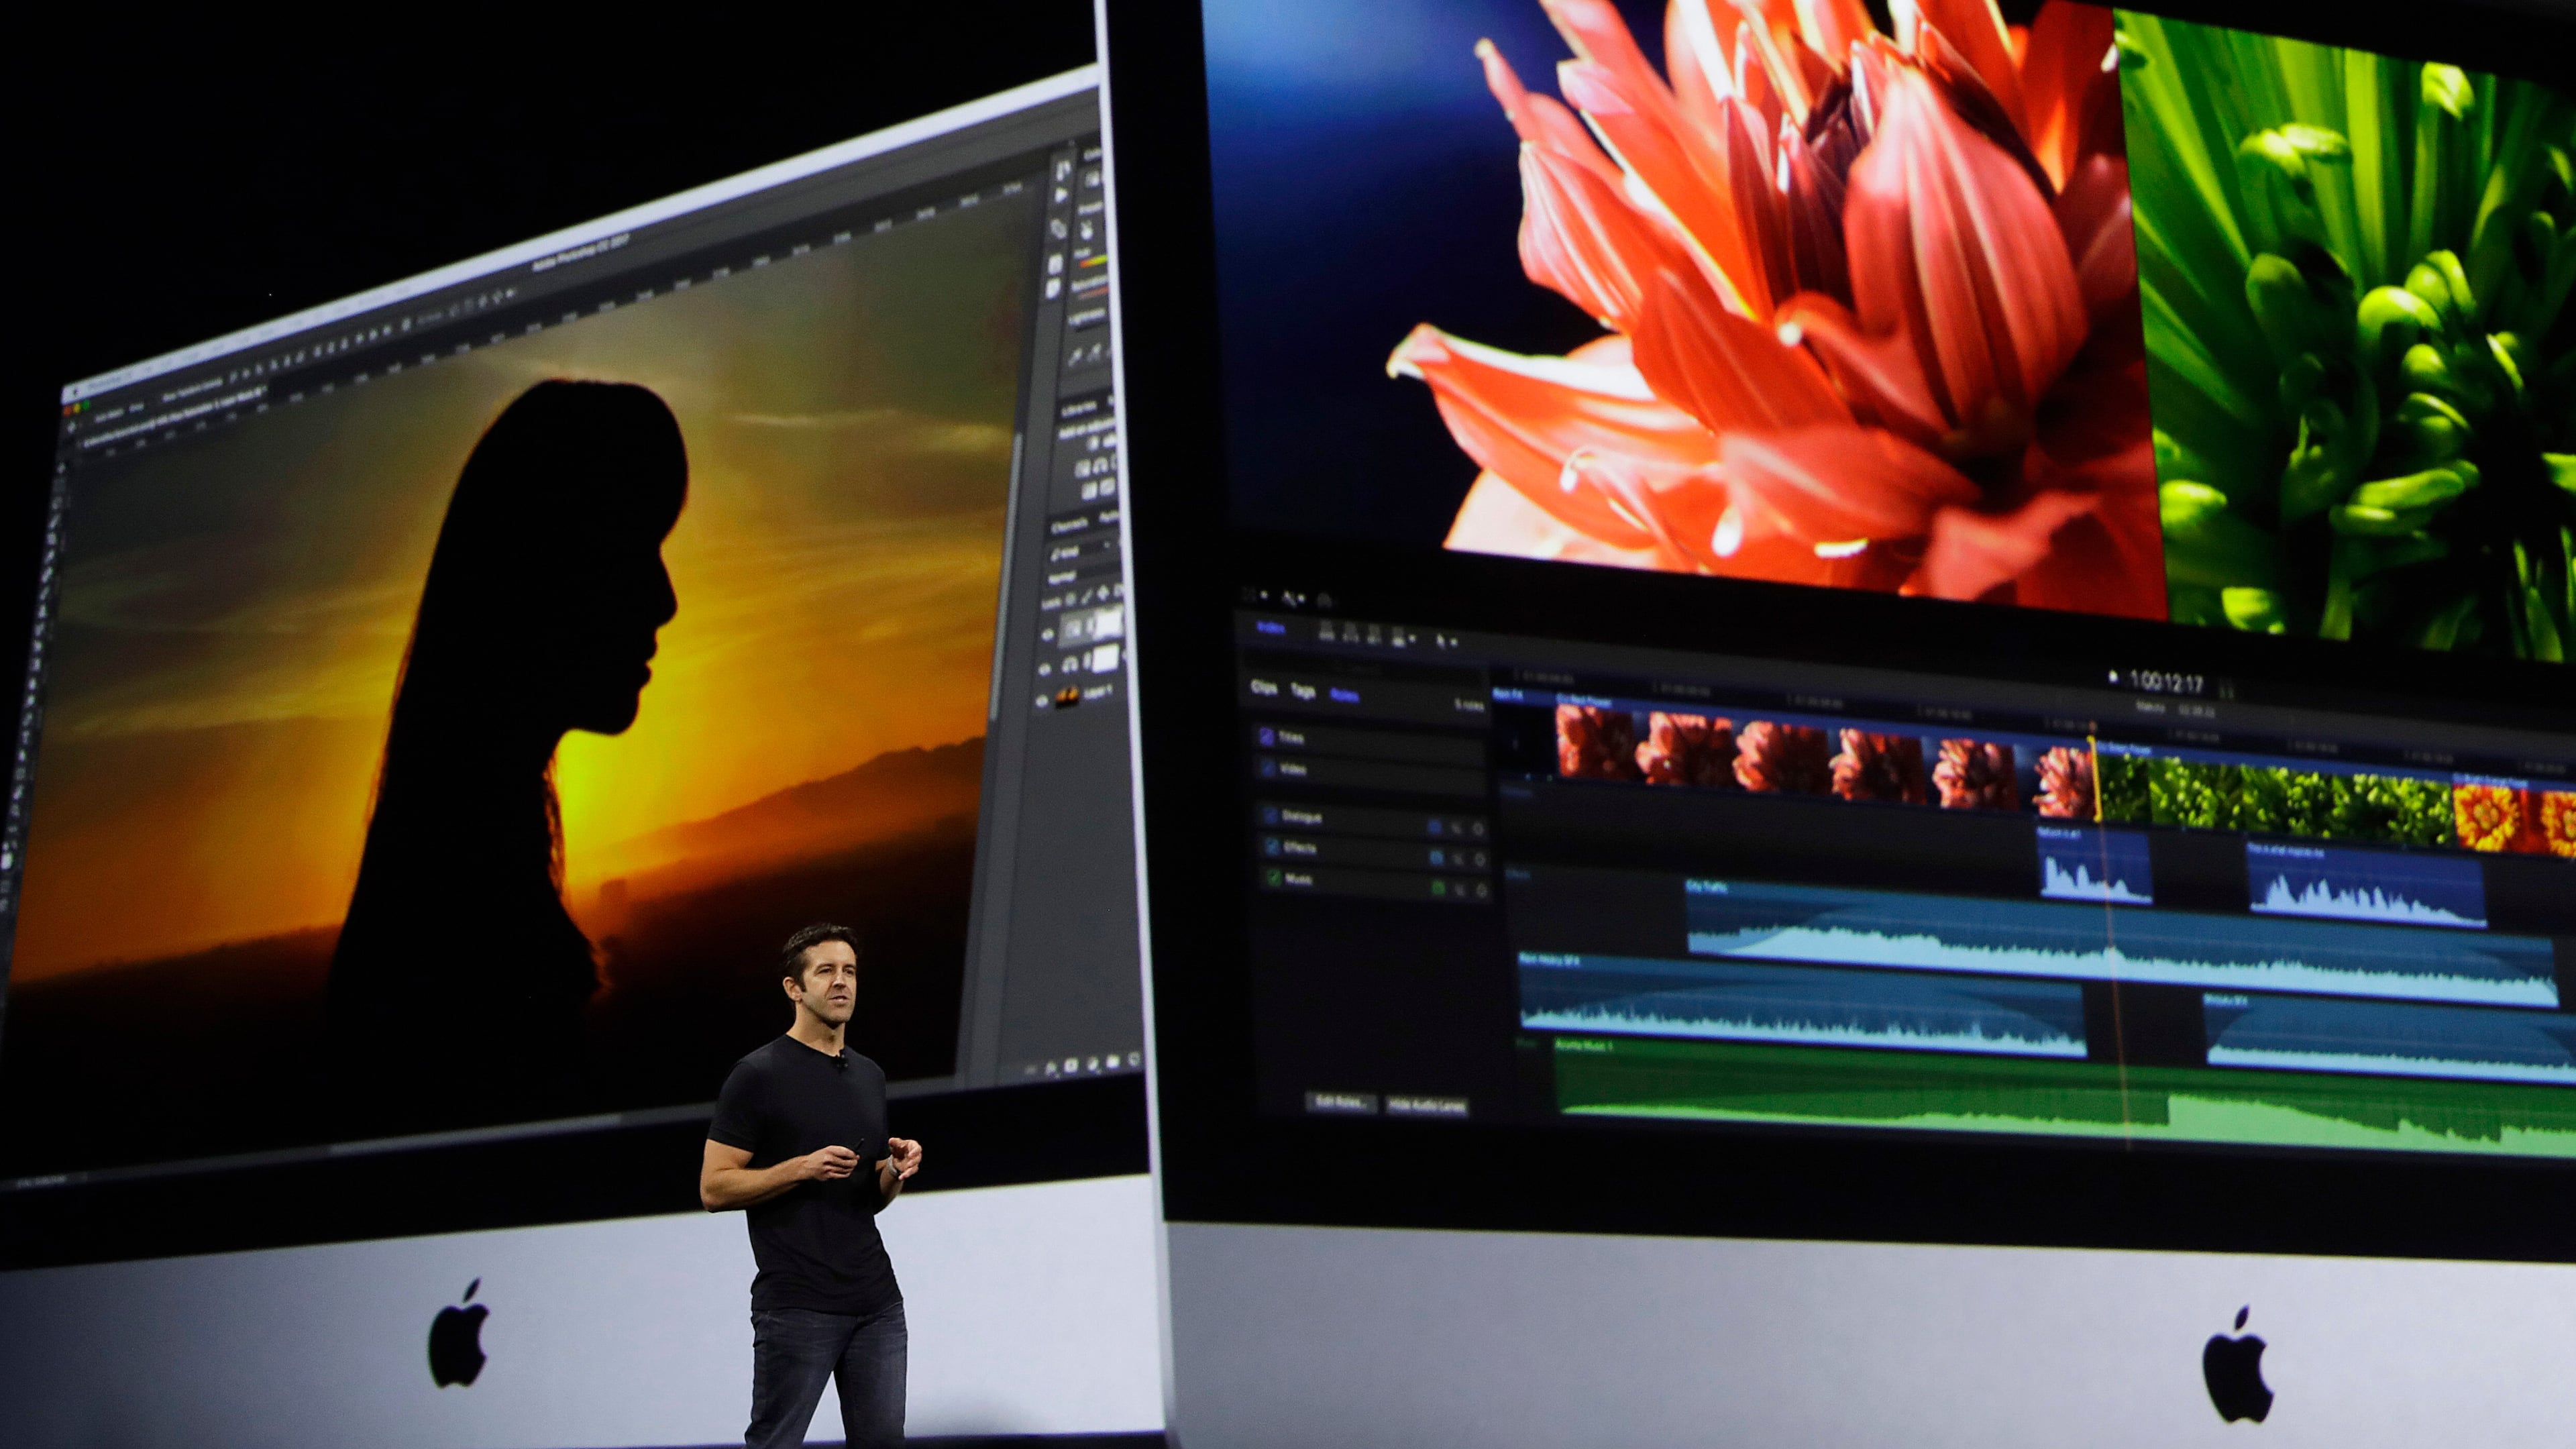Switch to the Tags tab in the index
This screenshot has width=2576, height=1449.
pyautogui.click(x=1304, y=691)
